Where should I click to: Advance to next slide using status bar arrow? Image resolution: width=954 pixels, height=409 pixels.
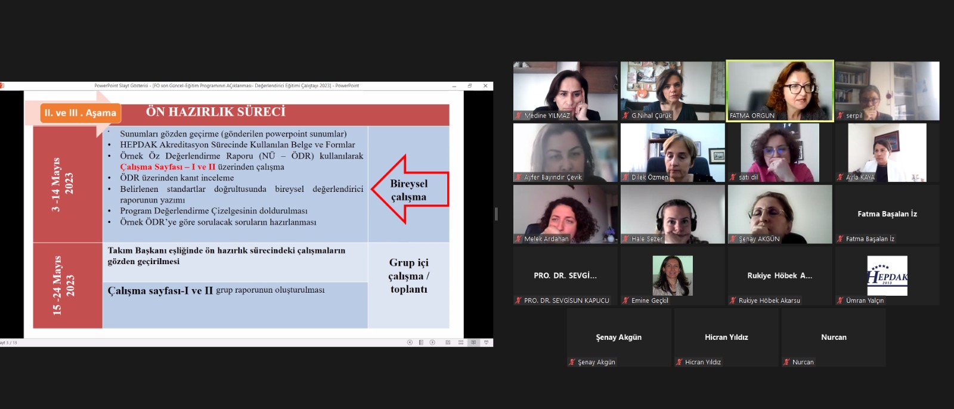coord(432,342)
